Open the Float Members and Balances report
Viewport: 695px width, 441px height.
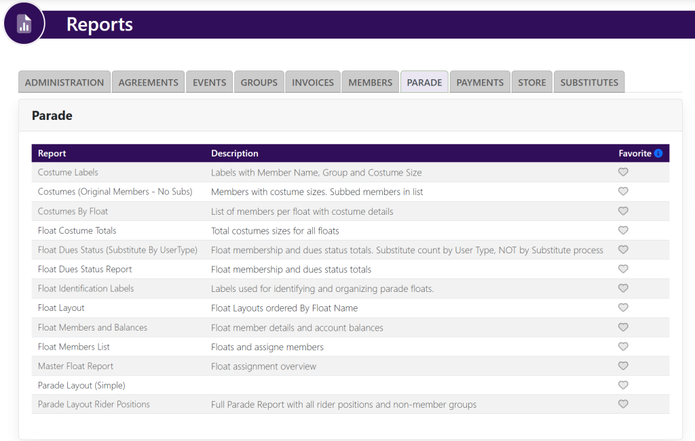click(x=92, y=327)
